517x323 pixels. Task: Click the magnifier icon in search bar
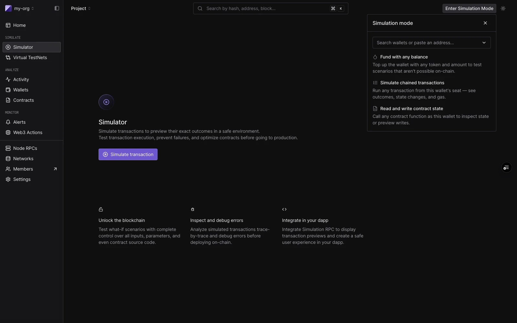click(x=200, y=8)
